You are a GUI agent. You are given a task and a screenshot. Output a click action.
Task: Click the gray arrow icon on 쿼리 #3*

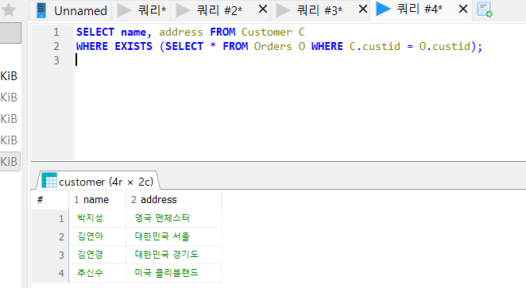coord(283,10)
